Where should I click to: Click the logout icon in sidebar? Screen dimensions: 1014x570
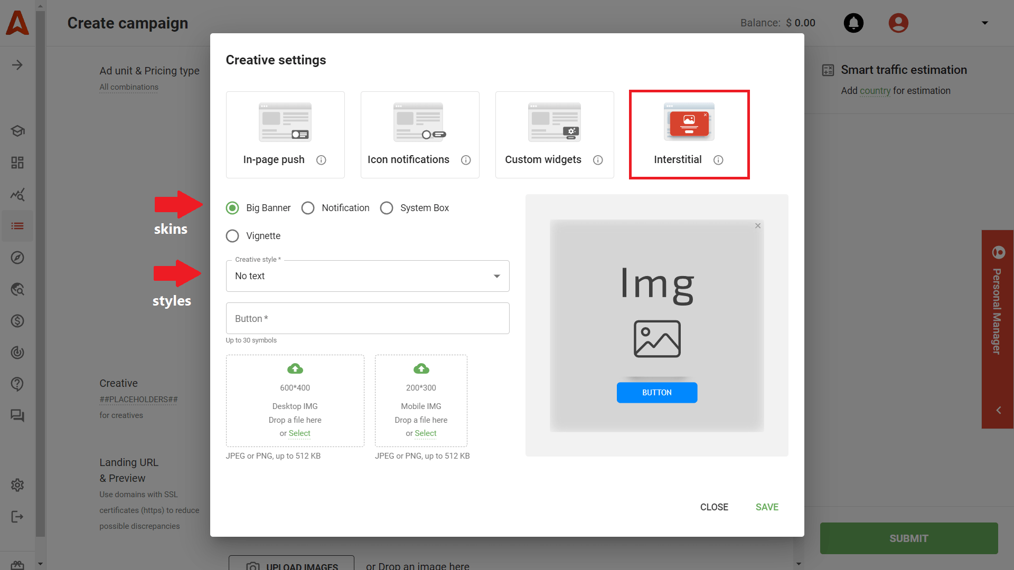pos(17,517)
